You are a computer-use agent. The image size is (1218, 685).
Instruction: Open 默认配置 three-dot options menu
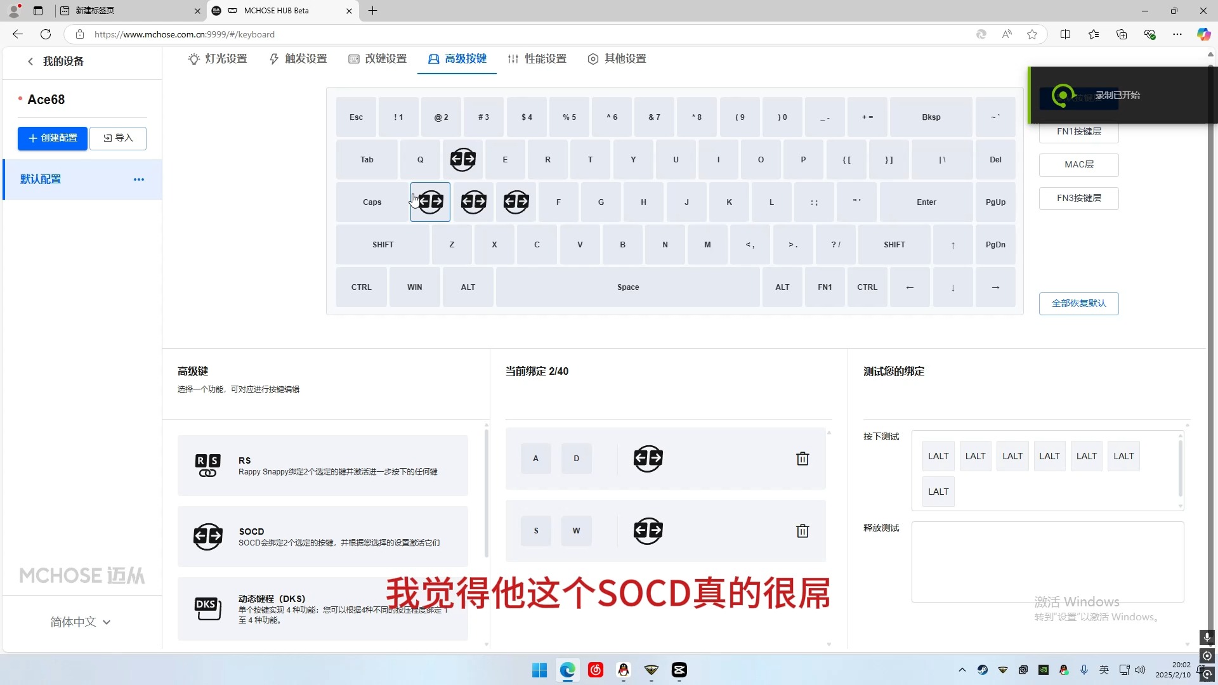(139, 179)
